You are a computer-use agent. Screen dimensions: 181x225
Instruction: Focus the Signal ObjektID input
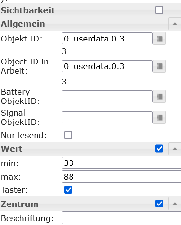[x=107, y=117]
